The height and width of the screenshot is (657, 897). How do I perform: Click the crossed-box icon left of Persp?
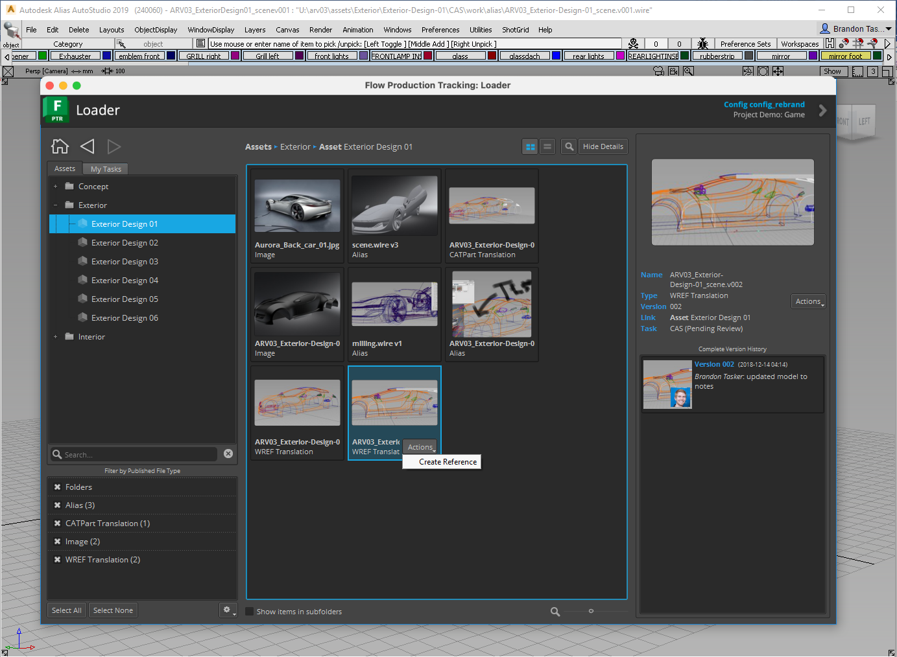click(x=8, y=71)
